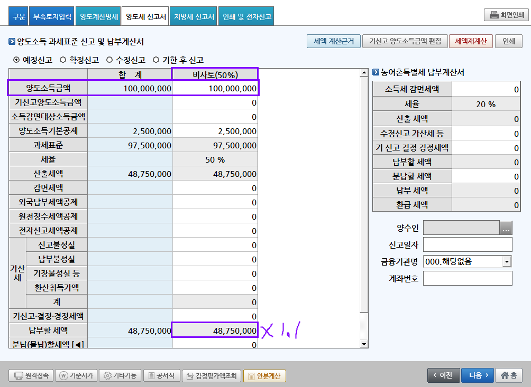531x387 pixels.
Task: Click the 소득세 감면세액 value cell
Action: click(486, 89)
